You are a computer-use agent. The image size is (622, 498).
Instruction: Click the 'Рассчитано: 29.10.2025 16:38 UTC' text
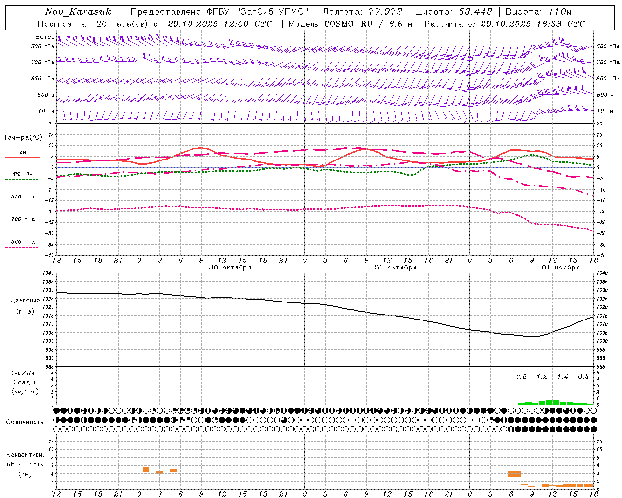(504, 24)
